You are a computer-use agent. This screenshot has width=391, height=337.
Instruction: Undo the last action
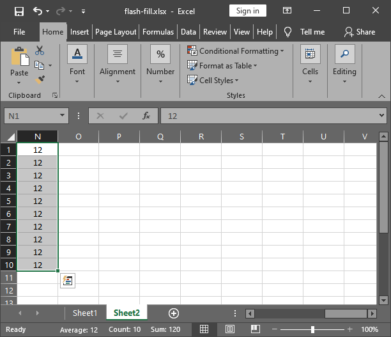[x=38, y=11]
